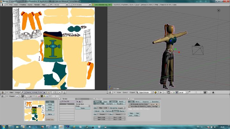Click the render this view icon
This screenshot has height=129, width=230.
point(213,92)
